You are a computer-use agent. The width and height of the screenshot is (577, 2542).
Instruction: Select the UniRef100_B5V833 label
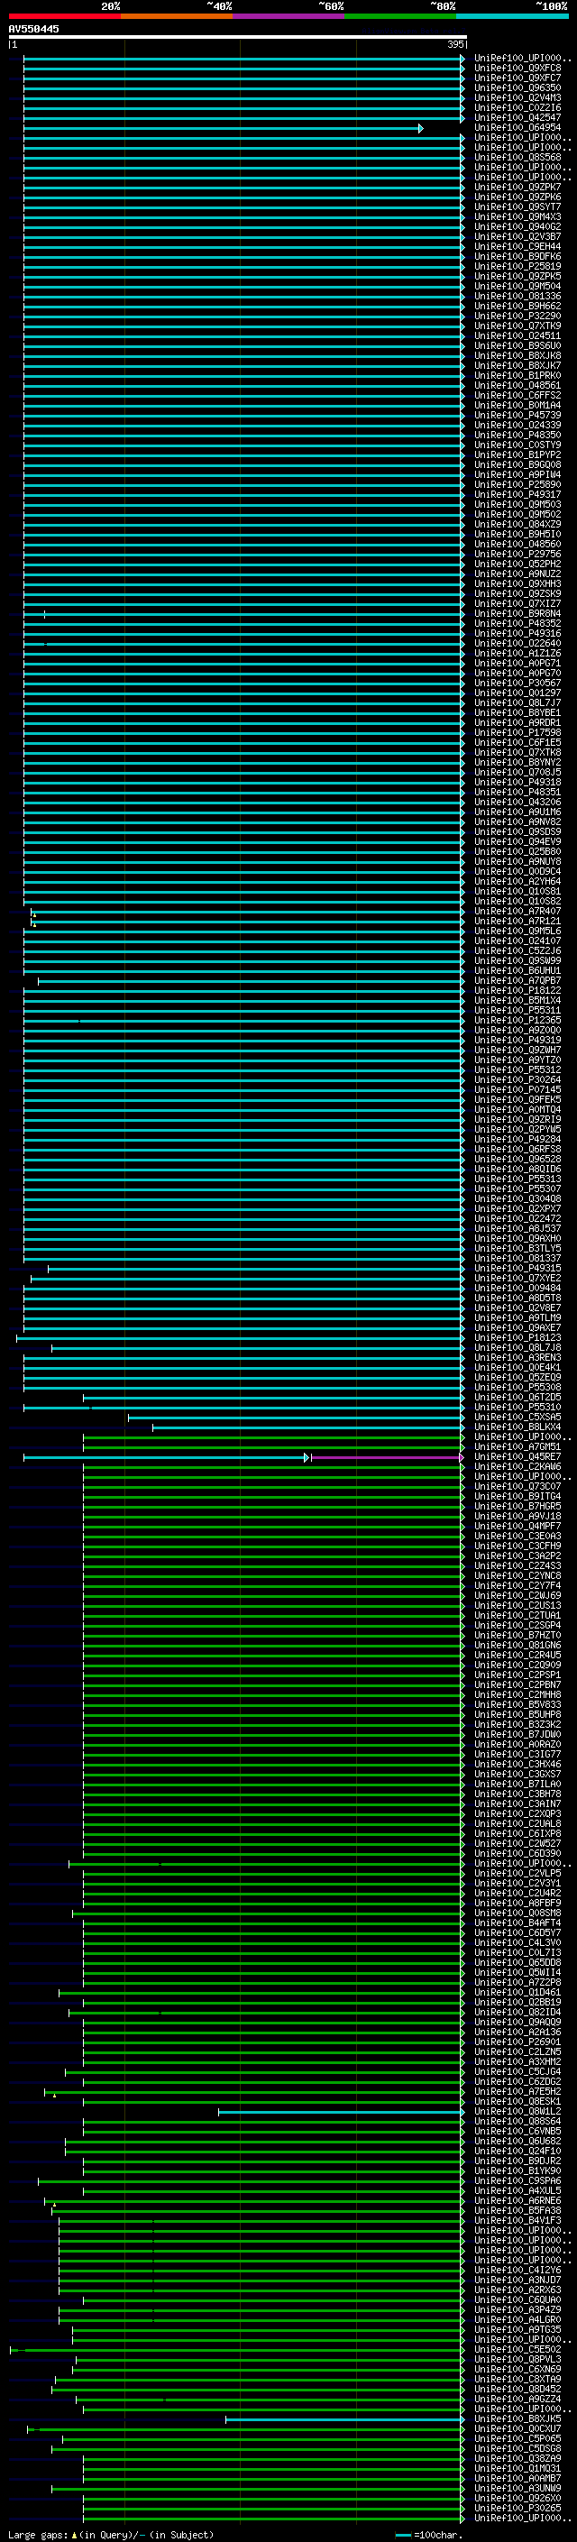point(517,1704)
